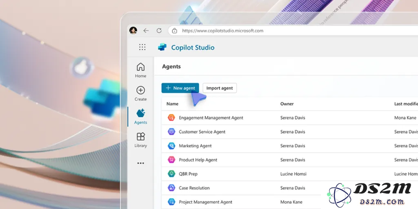Image resolution: width=418 pixels, height=209 pixels.
Task: Open the Engagement Management Agent row
Action: coord(290,118)
